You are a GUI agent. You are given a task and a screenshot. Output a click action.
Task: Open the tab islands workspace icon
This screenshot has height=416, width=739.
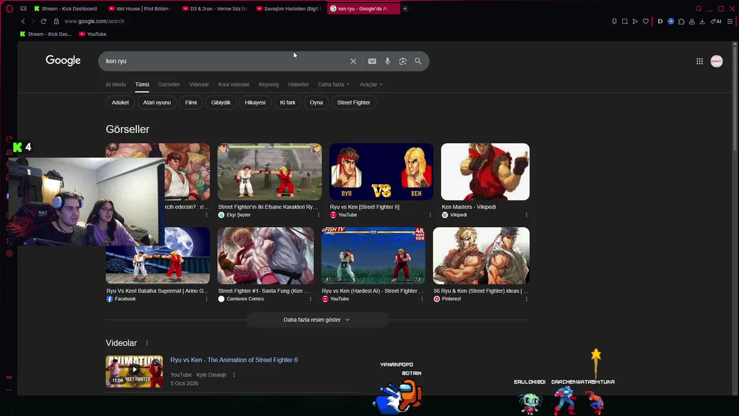(x=23, y=9)
